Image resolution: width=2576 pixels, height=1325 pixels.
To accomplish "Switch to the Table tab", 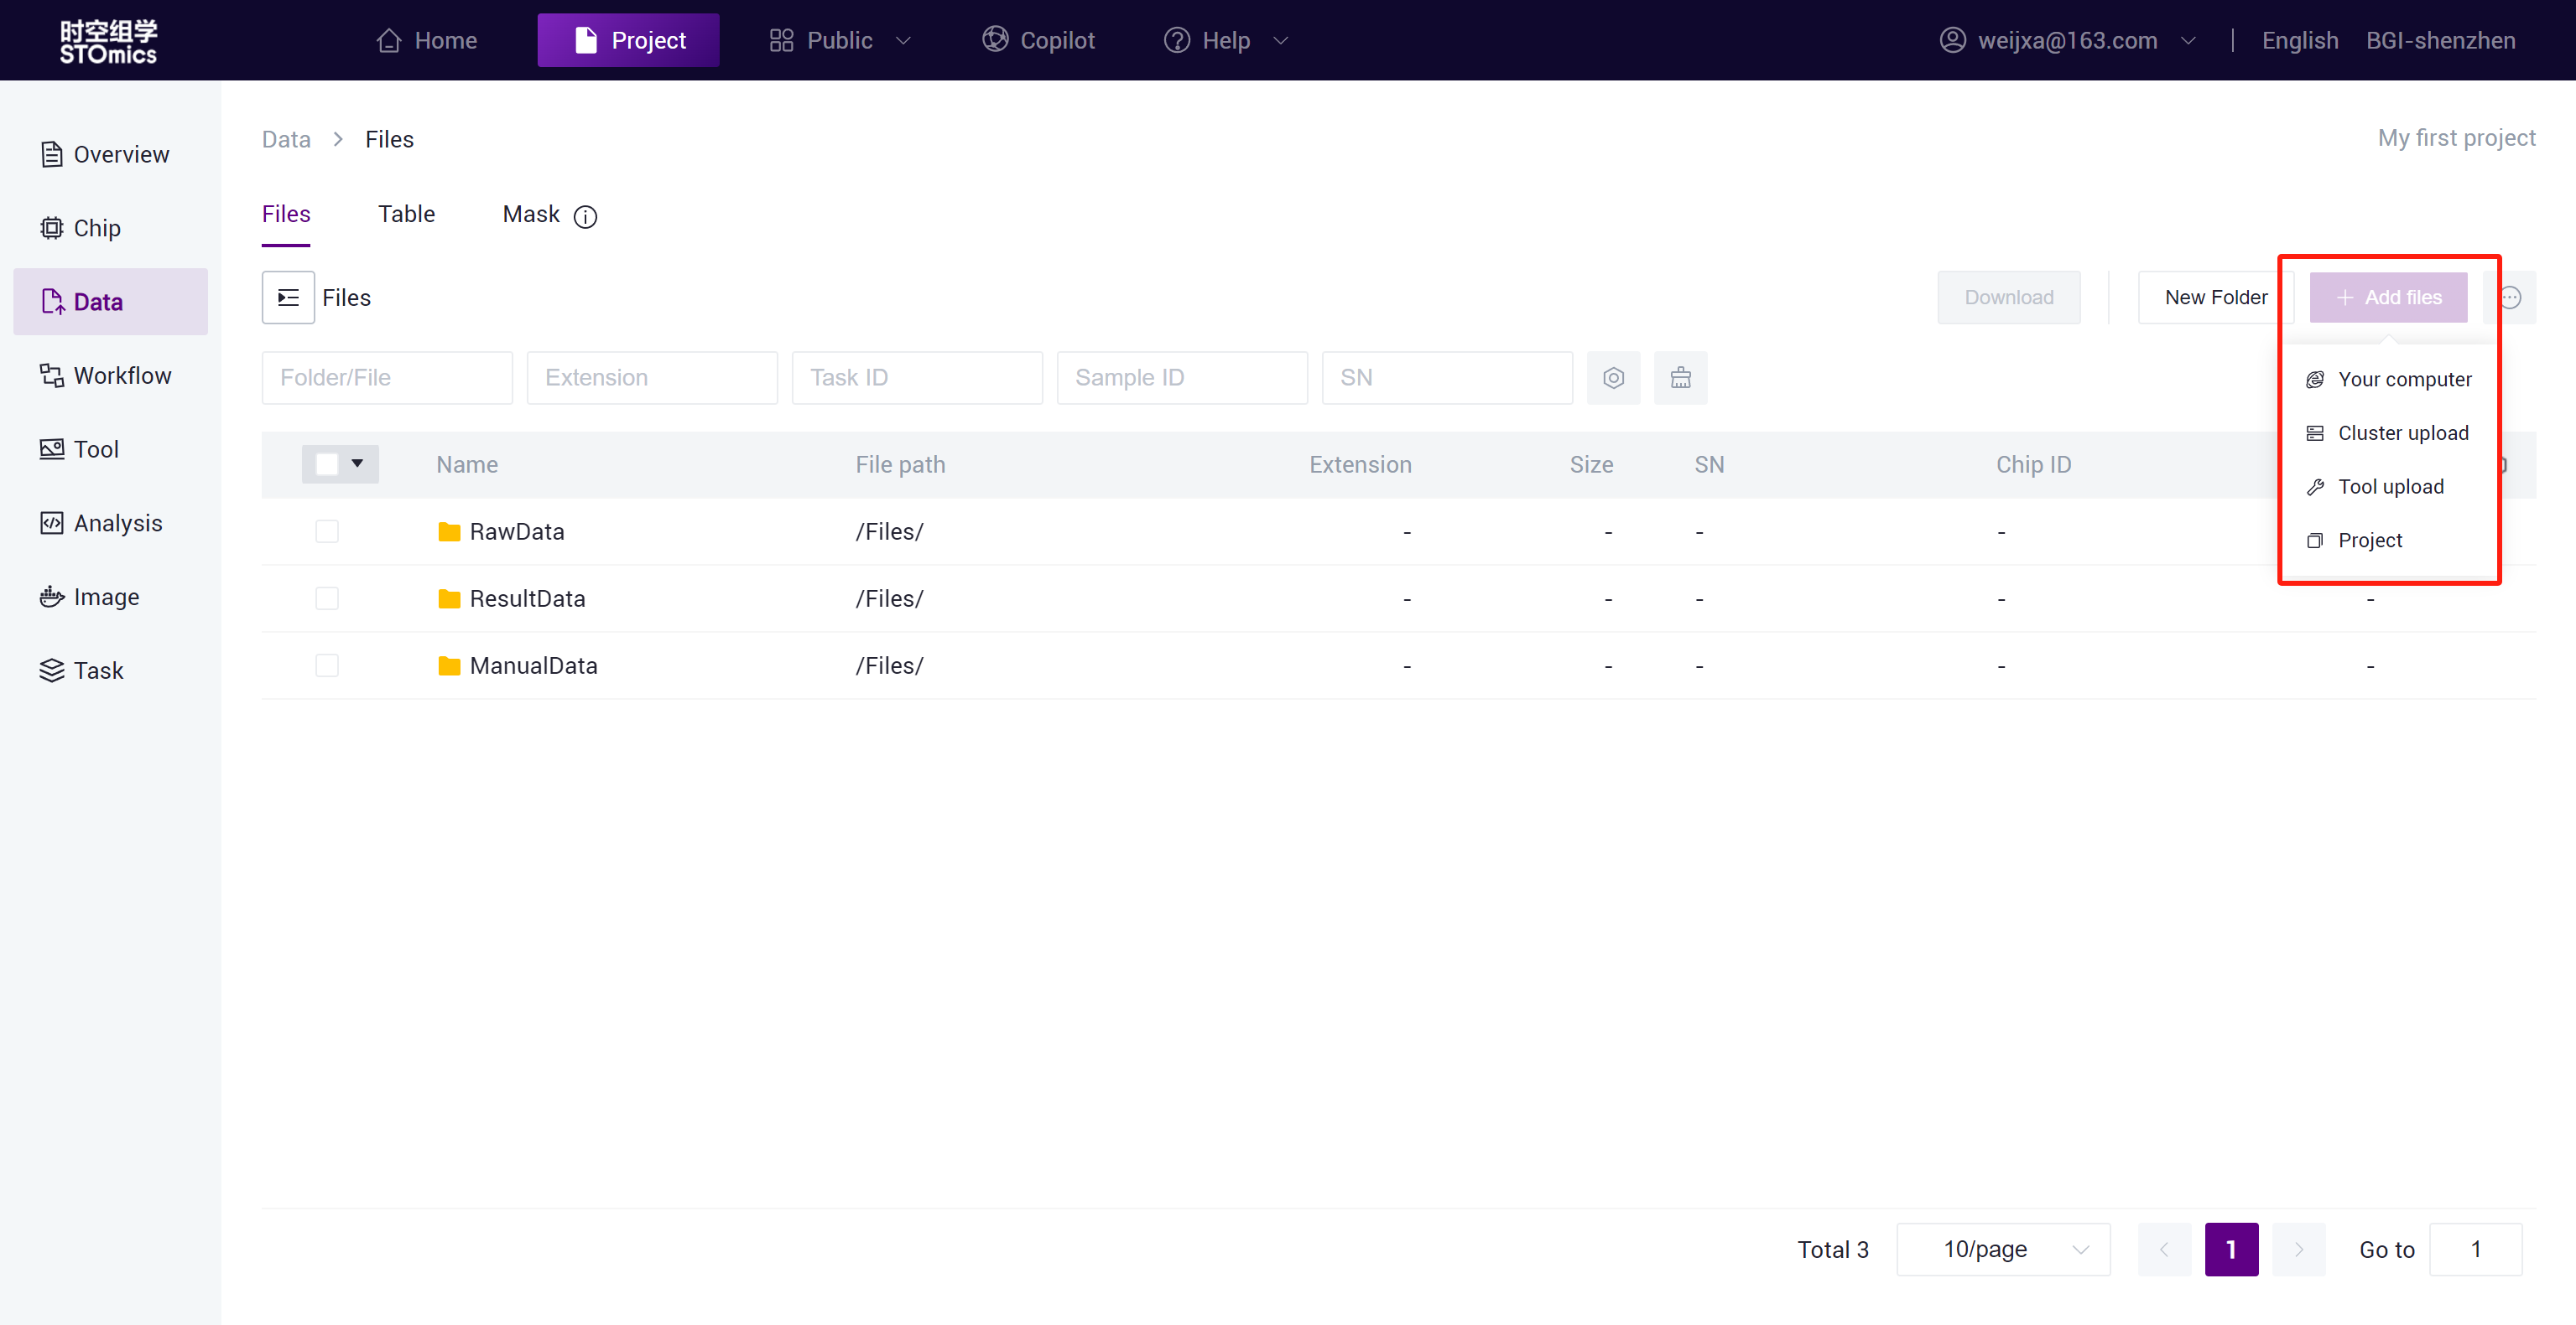I will pyautogui.click(x=406, y=214).
